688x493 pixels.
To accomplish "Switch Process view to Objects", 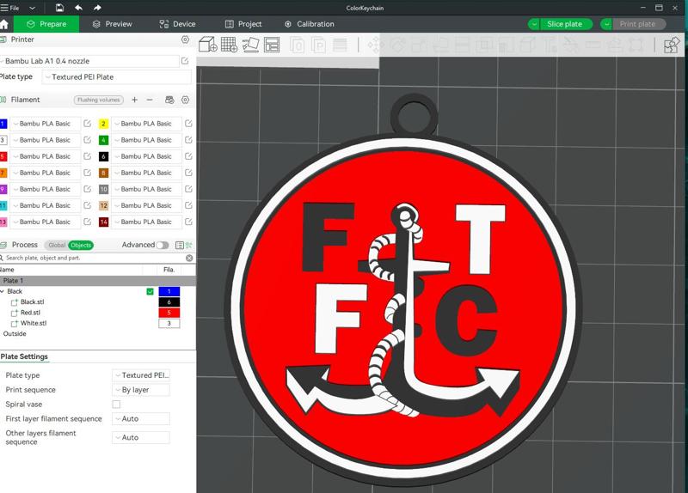I will coord(81,245).
